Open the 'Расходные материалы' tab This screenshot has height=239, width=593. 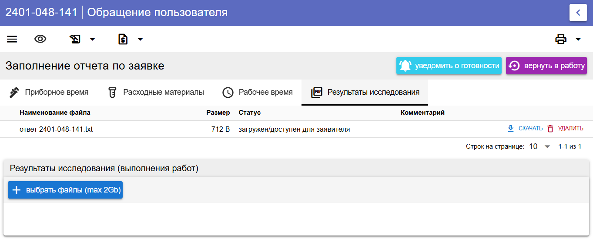tap(156, 92)
